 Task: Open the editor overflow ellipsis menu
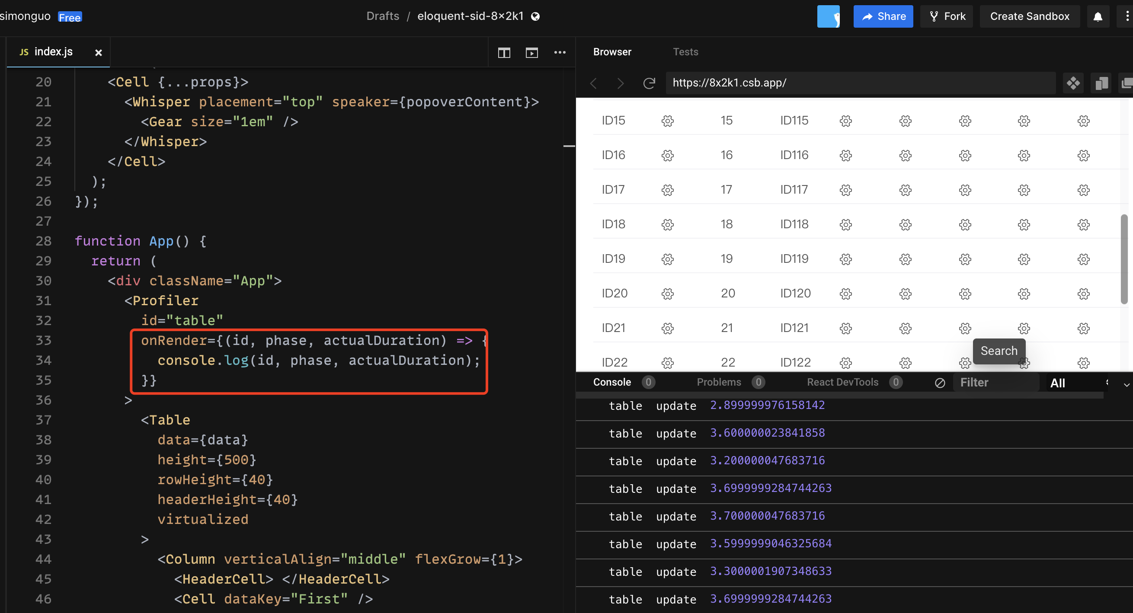560,52
